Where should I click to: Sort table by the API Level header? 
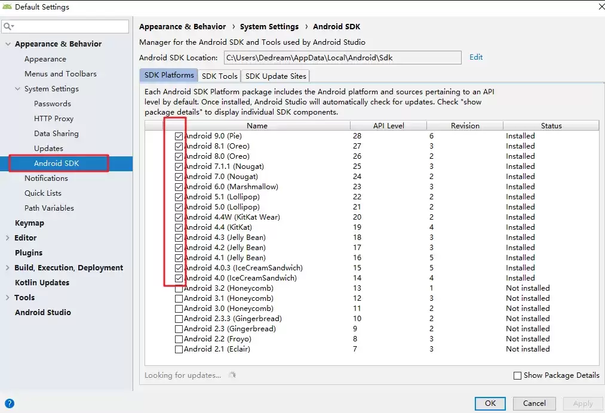[389, 126]
